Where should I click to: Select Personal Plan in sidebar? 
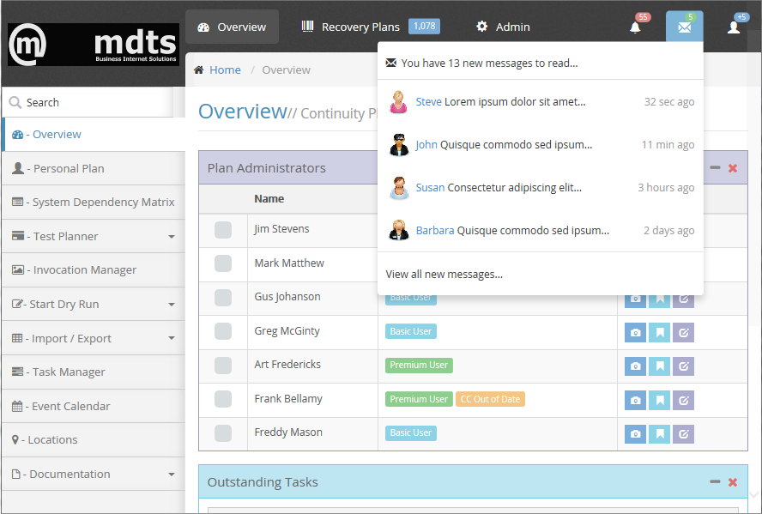pos(94,168)
